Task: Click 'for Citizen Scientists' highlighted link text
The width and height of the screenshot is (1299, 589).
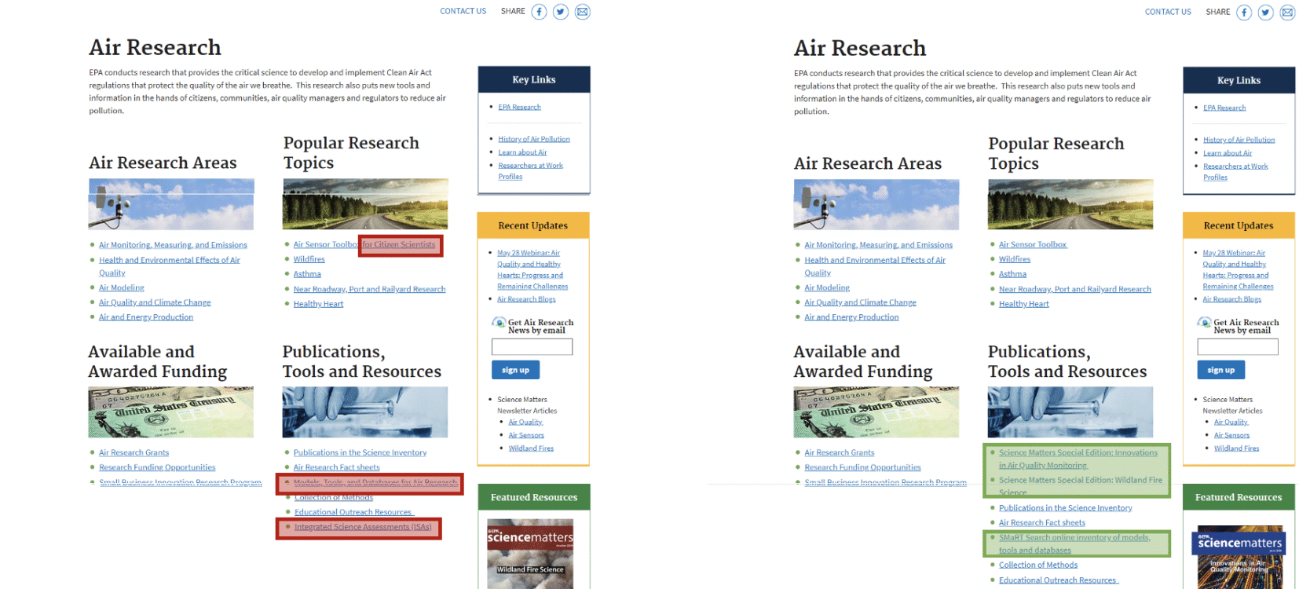Action: tap(399, 245)
